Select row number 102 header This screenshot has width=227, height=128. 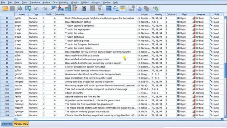point(7,93)
